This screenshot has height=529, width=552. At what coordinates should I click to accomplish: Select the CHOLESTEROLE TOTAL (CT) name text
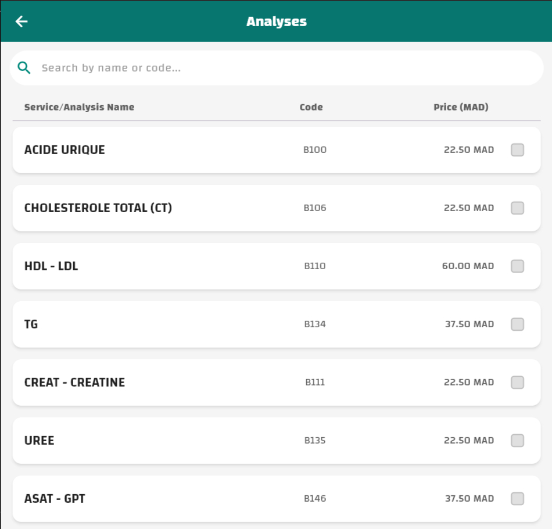point(98,208)
